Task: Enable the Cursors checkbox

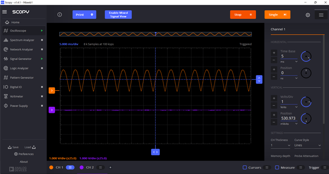Action: 245,167
